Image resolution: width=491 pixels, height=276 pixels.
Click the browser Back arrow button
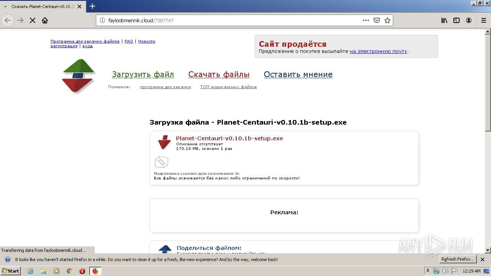[x=8, y=20]
